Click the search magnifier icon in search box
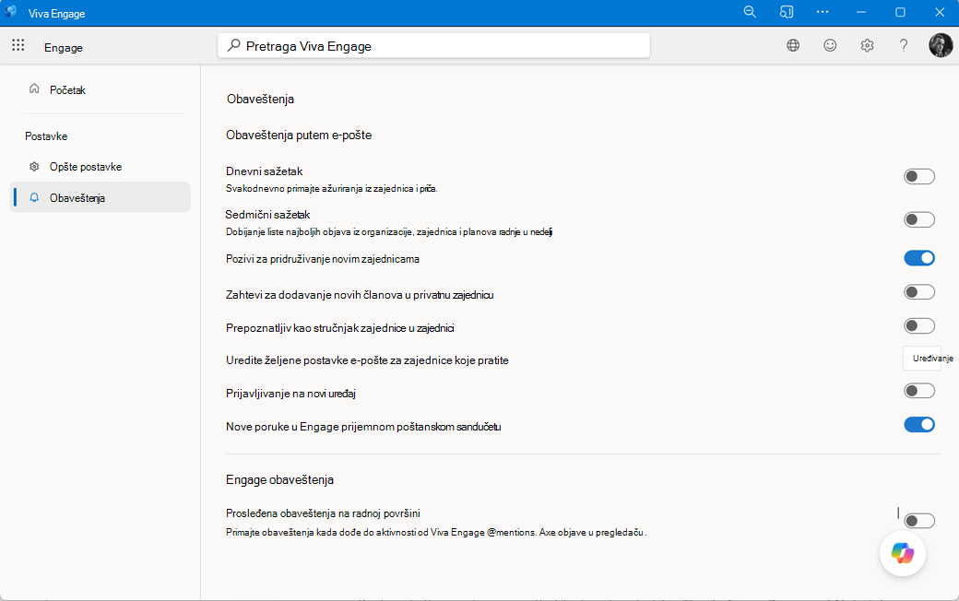The height and width of the screenshot is (601, 959). pyautogui.click(x=233, y=45)
